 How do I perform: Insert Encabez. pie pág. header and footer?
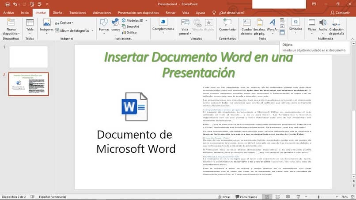point(259,27)
